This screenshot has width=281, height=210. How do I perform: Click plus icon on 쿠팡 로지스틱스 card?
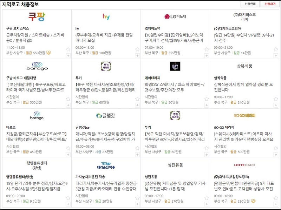(x=68, y=56)
